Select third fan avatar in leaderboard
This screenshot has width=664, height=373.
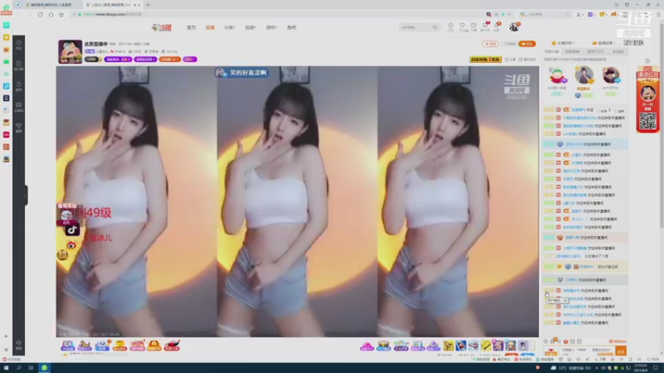(610, 76)
